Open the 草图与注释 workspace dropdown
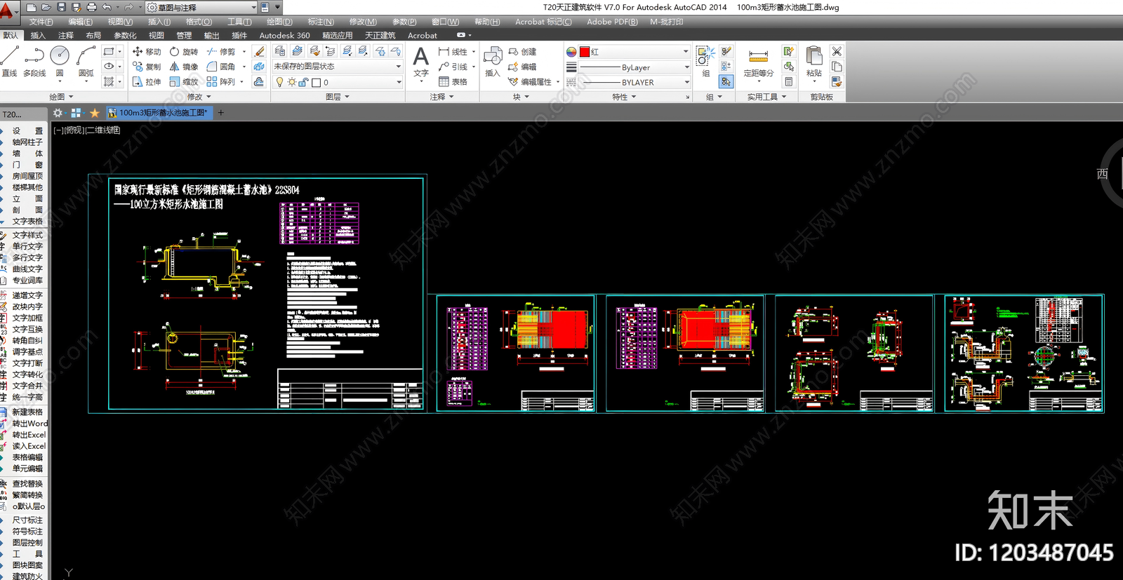 (201, 7)
